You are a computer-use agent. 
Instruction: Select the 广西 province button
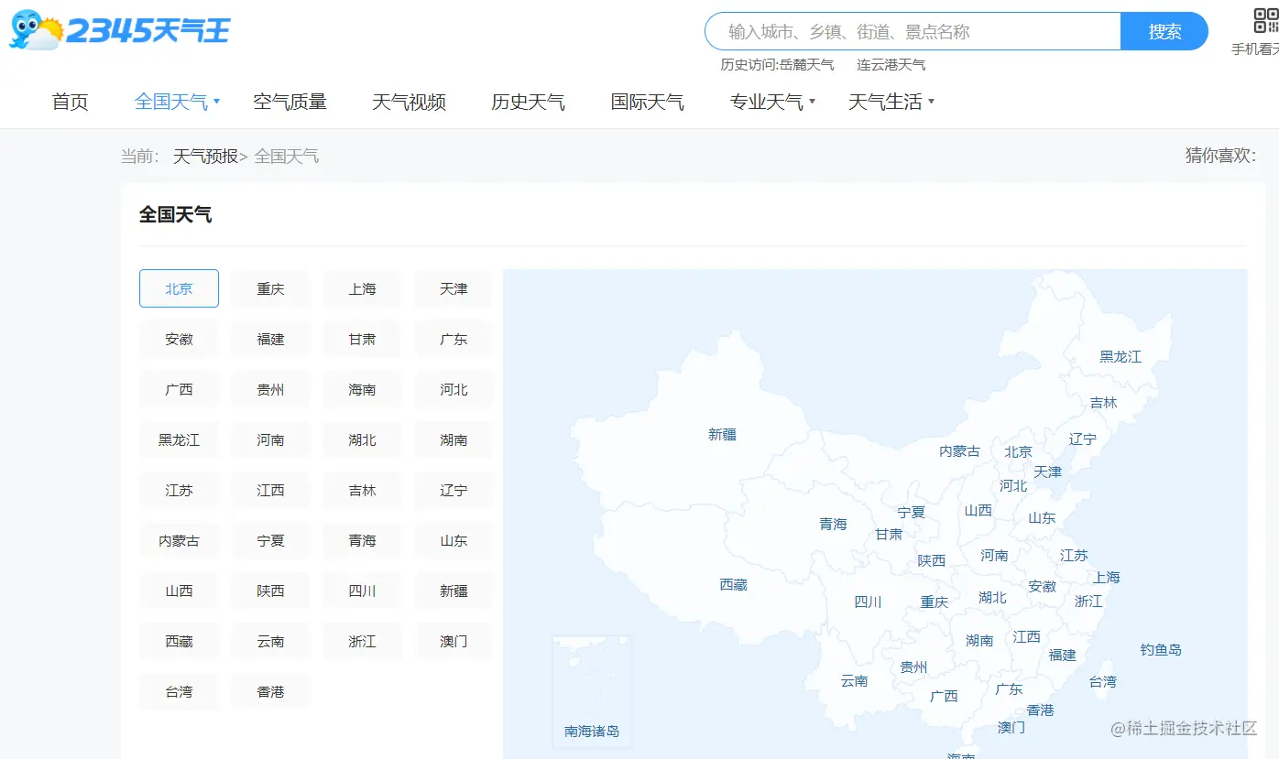(x=179, y=389)
